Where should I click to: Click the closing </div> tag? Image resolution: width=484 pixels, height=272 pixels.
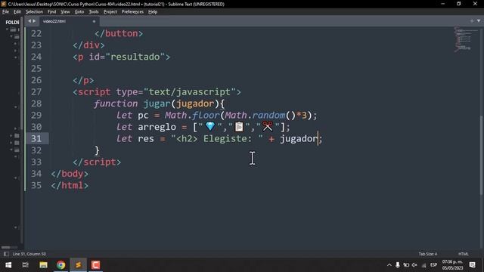[88, 45]
